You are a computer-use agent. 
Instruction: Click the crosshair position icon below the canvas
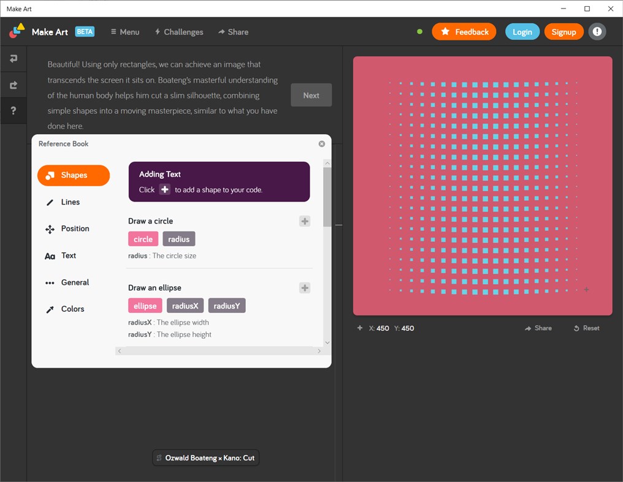pos(359,328)
